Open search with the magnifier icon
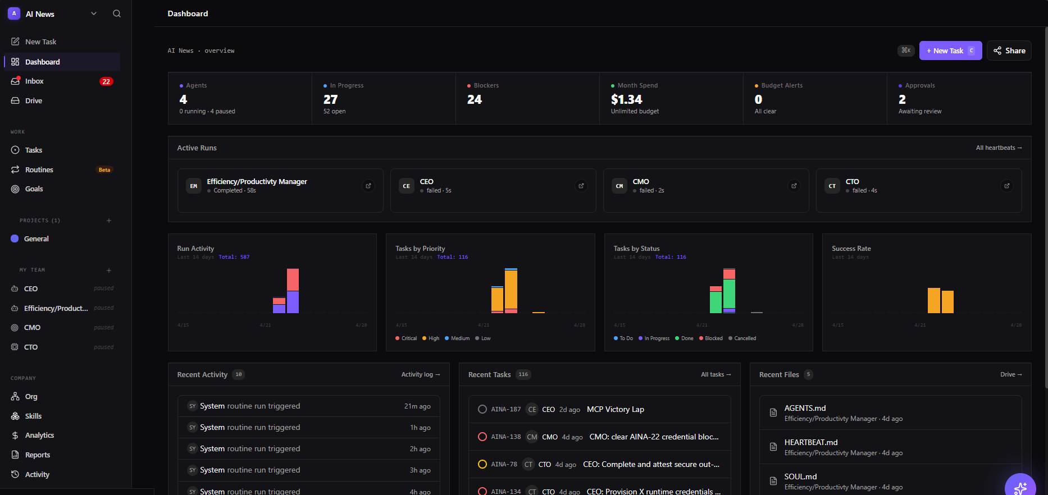This screenshot has height=495, width=1048. [x=117, y=13]
